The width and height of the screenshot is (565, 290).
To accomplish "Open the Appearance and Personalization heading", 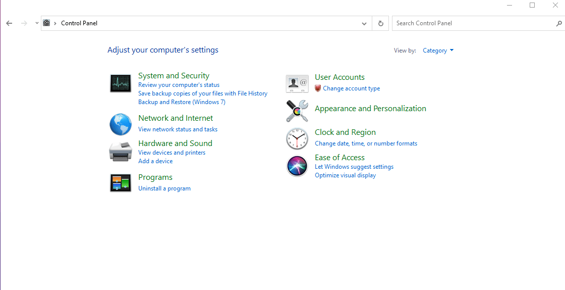I will (x=370, y=109).
